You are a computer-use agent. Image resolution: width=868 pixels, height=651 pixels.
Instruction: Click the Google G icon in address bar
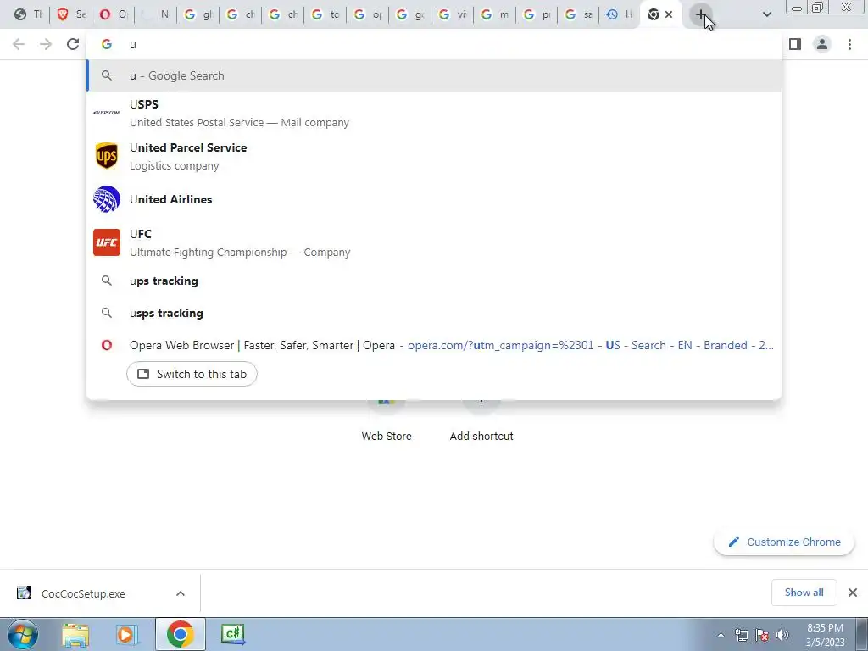[x=106, y=44]
